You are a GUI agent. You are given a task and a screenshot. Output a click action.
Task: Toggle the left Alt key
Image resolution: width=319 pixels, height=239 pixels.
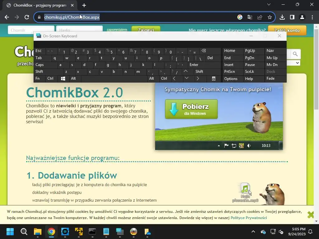coord(75,78)
